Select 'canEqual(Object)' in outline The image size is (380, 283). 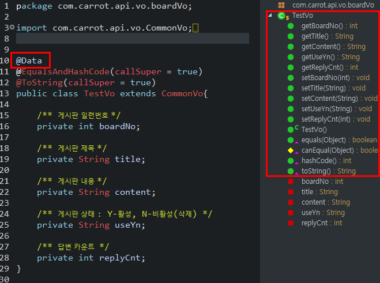pyautogui.click(x=328, y=150)
